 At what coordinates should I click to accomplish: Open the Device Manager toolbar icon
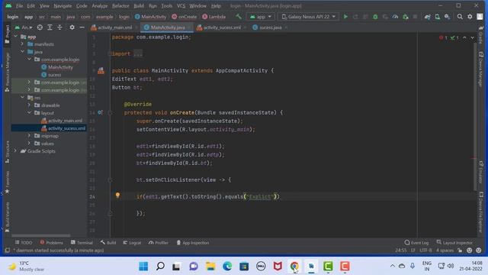tap(438, 17)
